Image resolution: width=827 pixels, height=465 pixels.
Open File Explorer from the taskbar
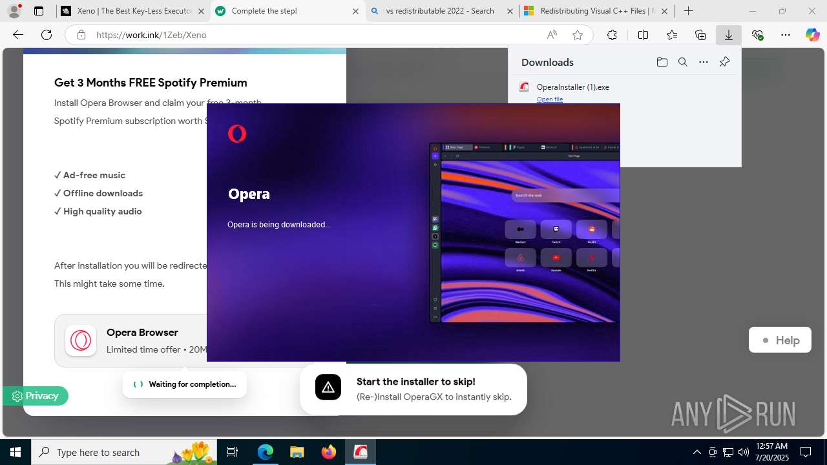pos(297,452)
